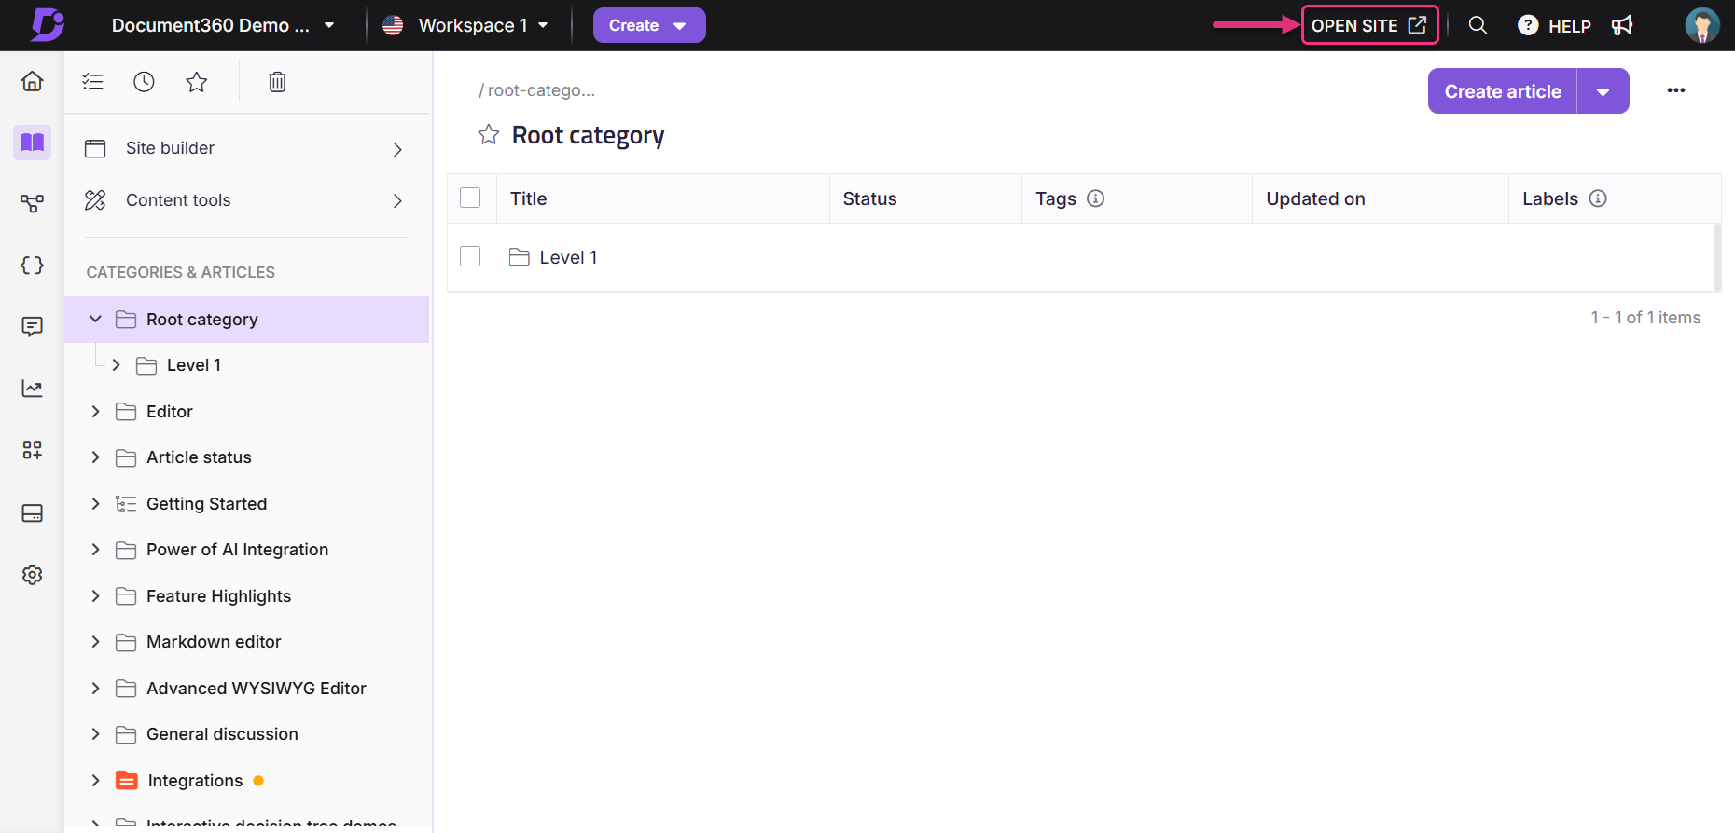
Task: Expand the Feature Highlights category
Action: 95,595
